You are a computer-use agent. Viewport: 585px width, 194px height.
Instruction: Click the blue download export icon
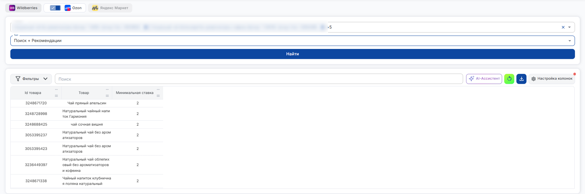click(x=521, y=79)
